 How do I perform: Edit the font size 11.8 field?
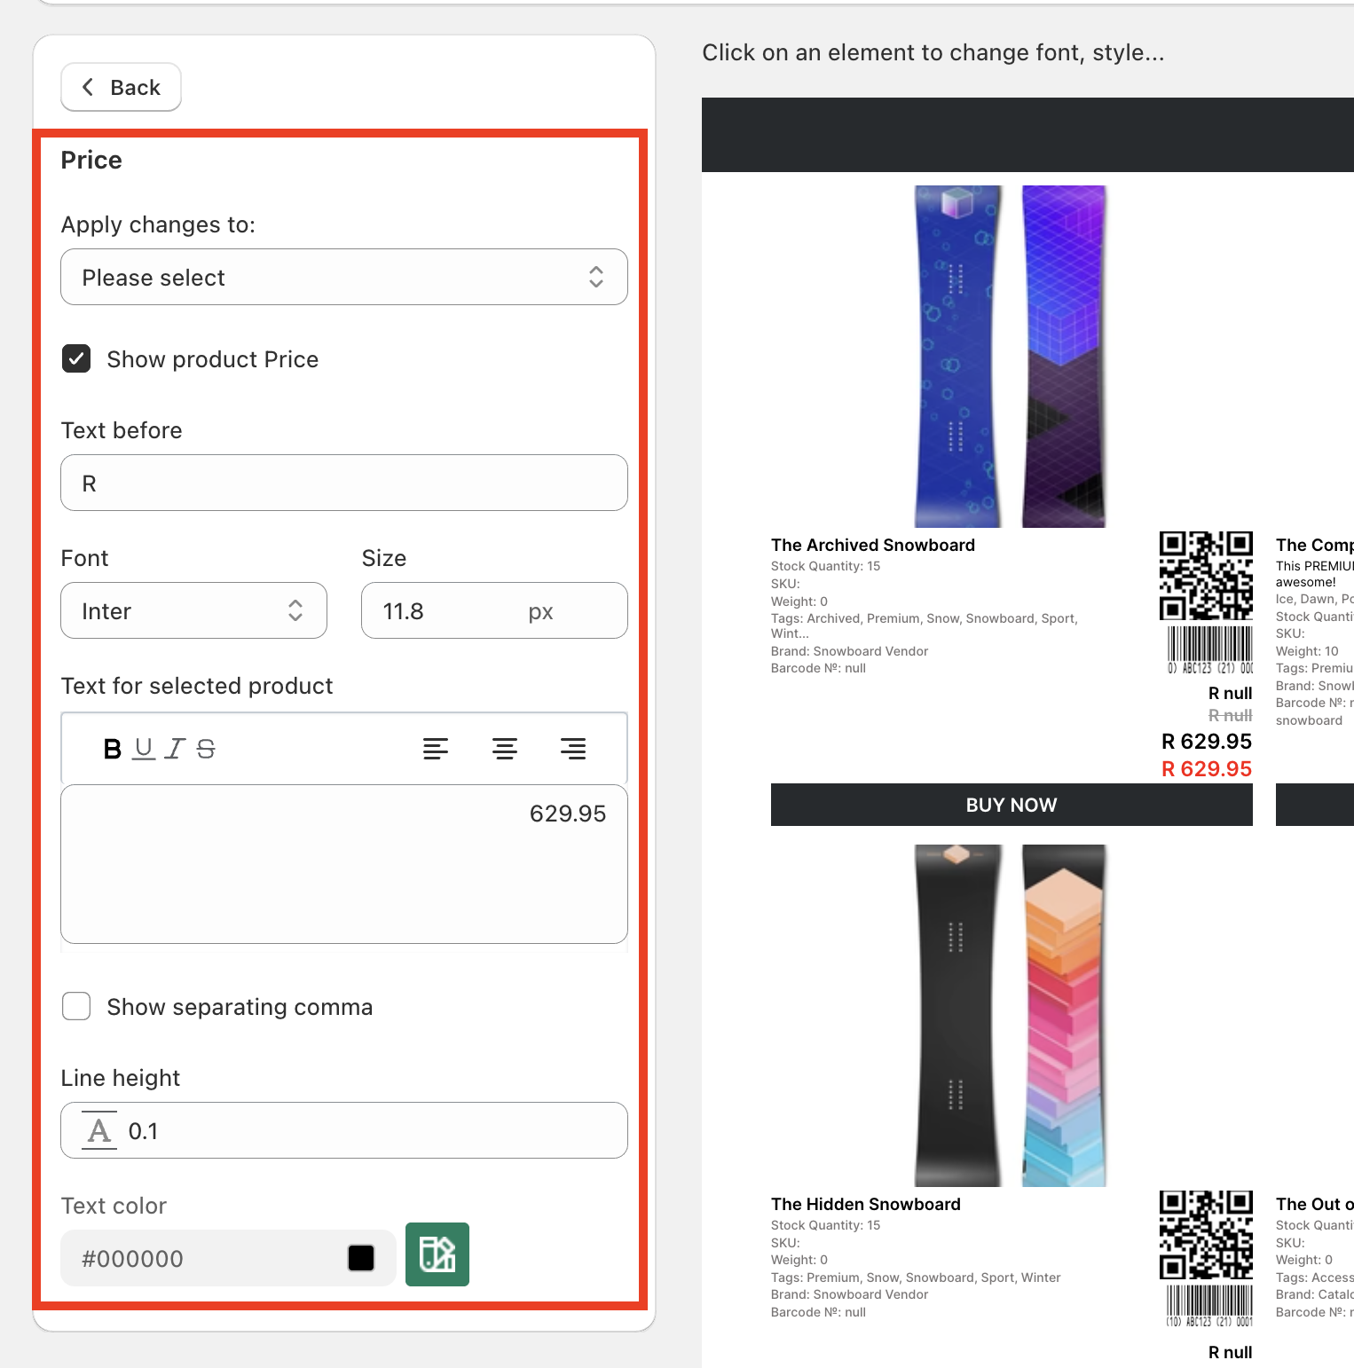[x=494, y=610]
